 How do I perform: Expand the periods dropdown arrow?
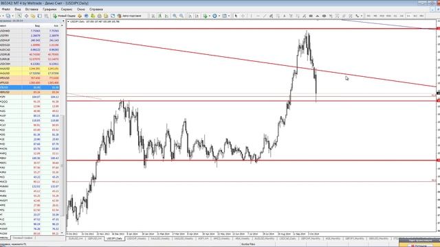tap(219, 16)
